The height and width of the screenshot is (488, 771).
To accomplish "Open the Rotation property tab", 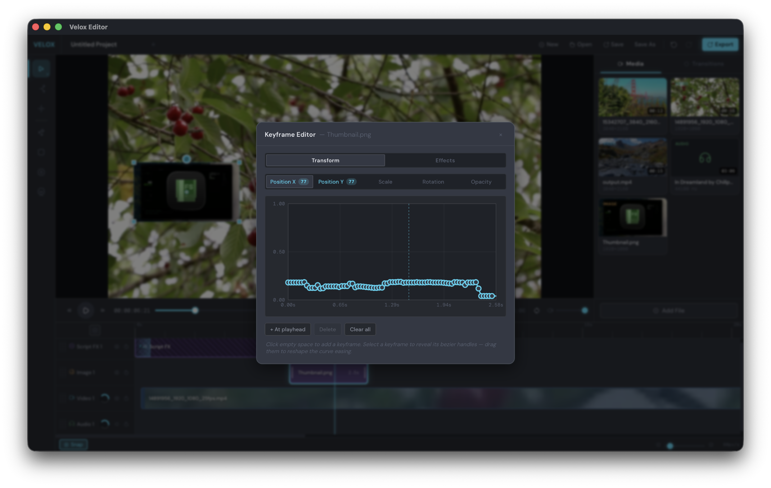I will click(x=433, y=182).
